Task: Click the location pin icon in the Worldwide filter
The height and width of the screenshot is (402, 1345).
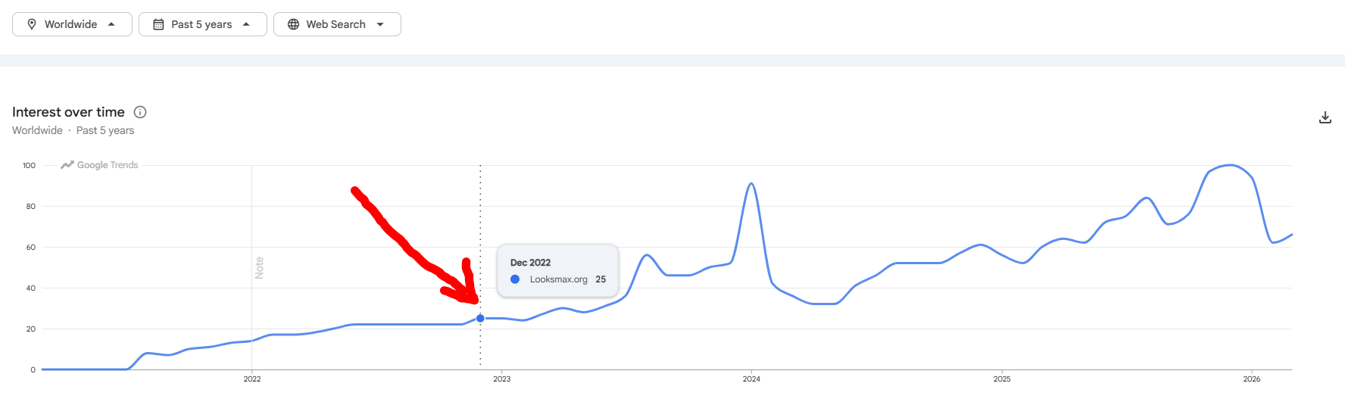Action: [x=32, y=24]
